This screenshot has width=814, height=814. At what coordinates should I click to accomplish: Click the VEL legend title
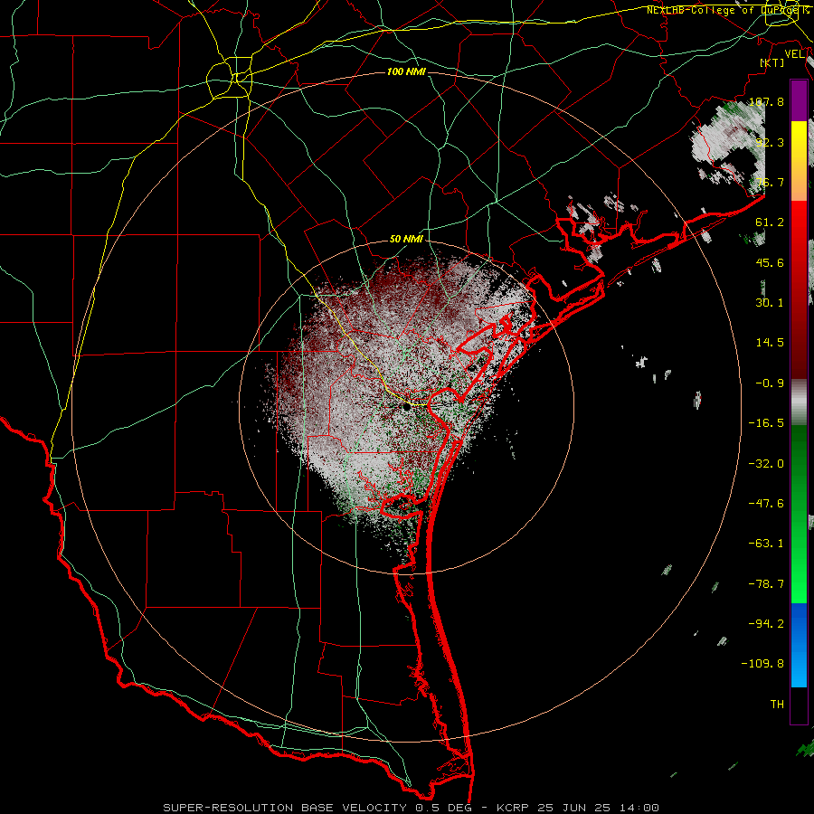pos(795,54)
